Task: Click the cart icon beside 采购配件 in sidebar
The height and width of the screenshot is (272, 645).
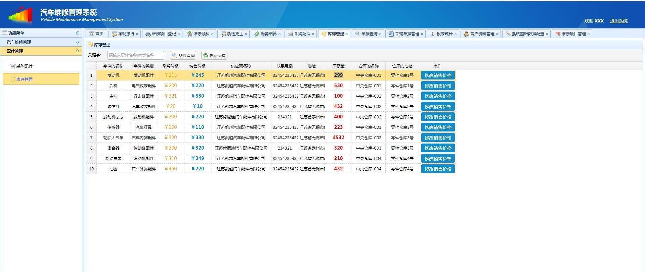Action: click(x=13, y=66)
